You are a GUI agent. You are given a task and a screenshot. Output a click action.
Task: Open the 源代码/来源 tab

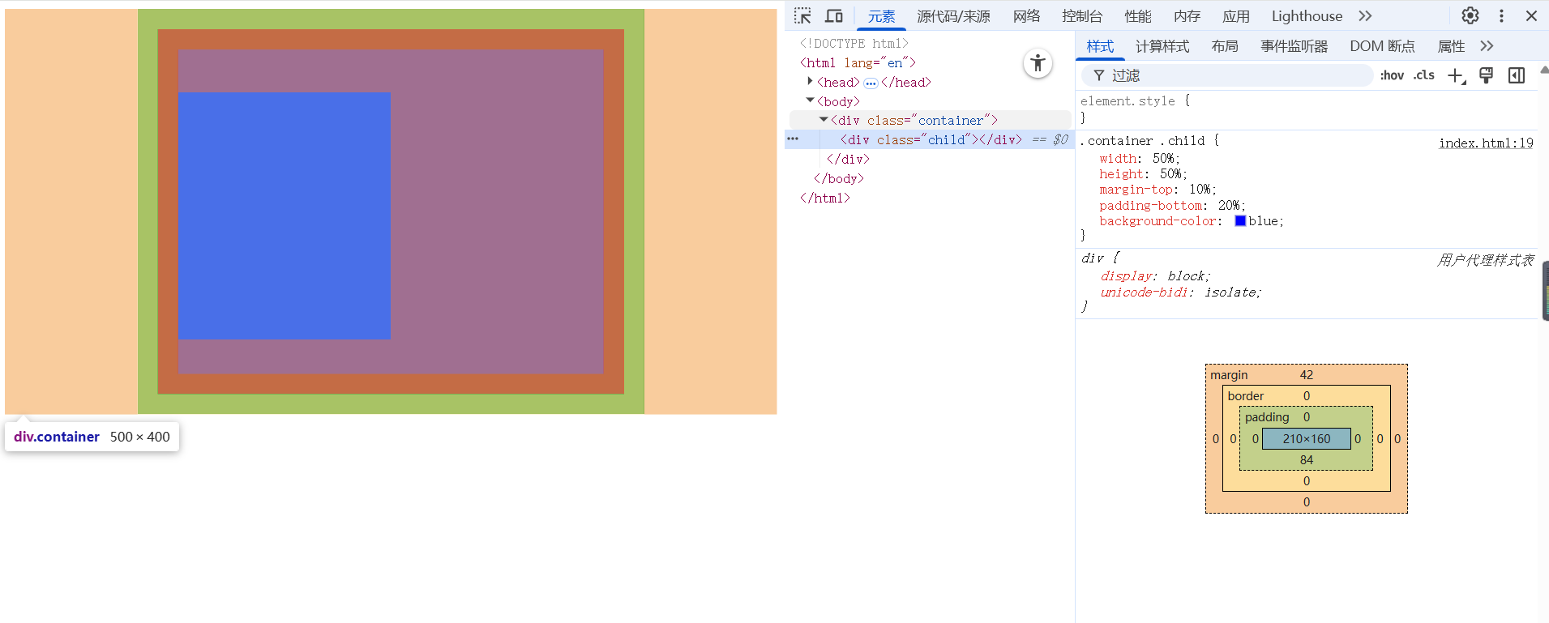(953, 16)
